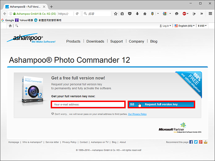Show more toolbar items with double chevron
Viewport: 215px width, 161px height.
(202, 14)
